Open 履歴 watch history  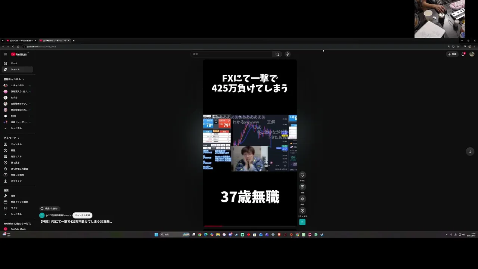pos(17,151)
